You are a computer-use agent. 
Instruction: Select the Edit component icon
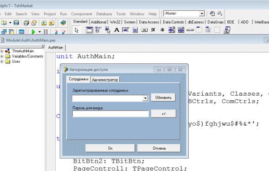126,30
